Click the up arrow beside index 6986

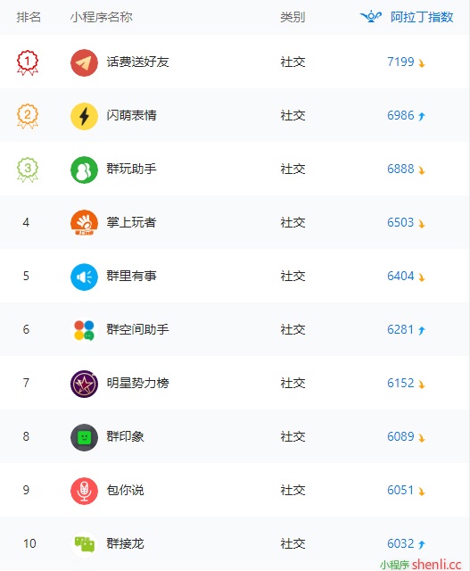(x=422, y=117)
